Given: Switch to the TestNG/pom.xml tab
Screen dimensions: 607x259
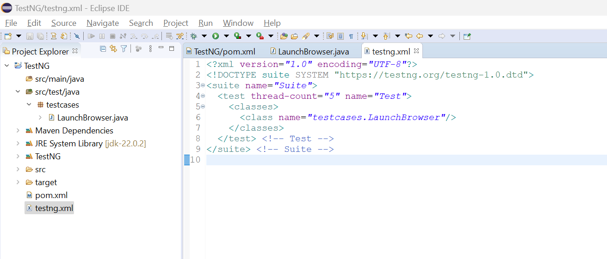Looking at the screenshot, I should 220,51.
